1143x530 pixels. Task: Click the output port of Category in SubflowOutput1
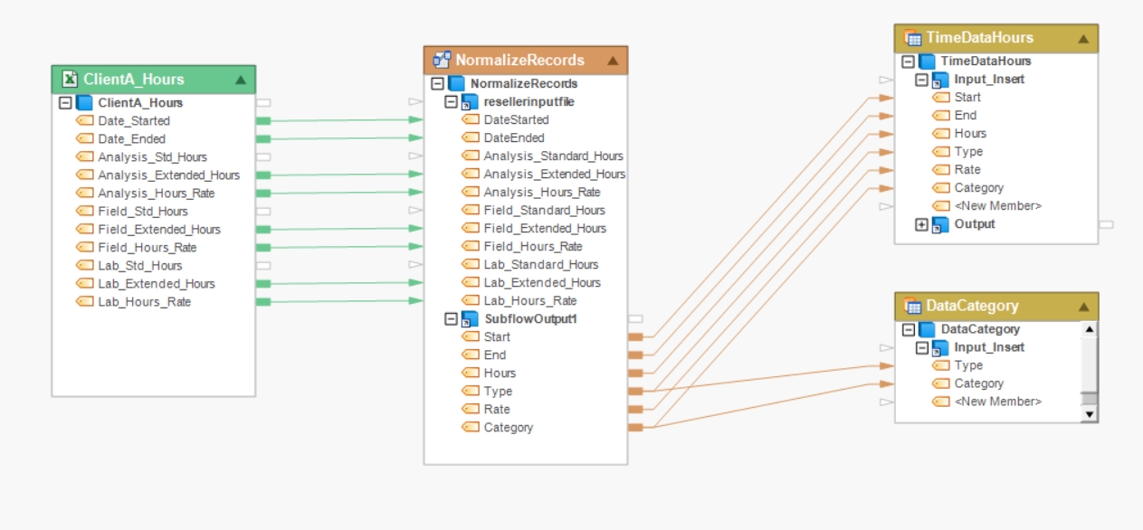click(x=635, y=427)
